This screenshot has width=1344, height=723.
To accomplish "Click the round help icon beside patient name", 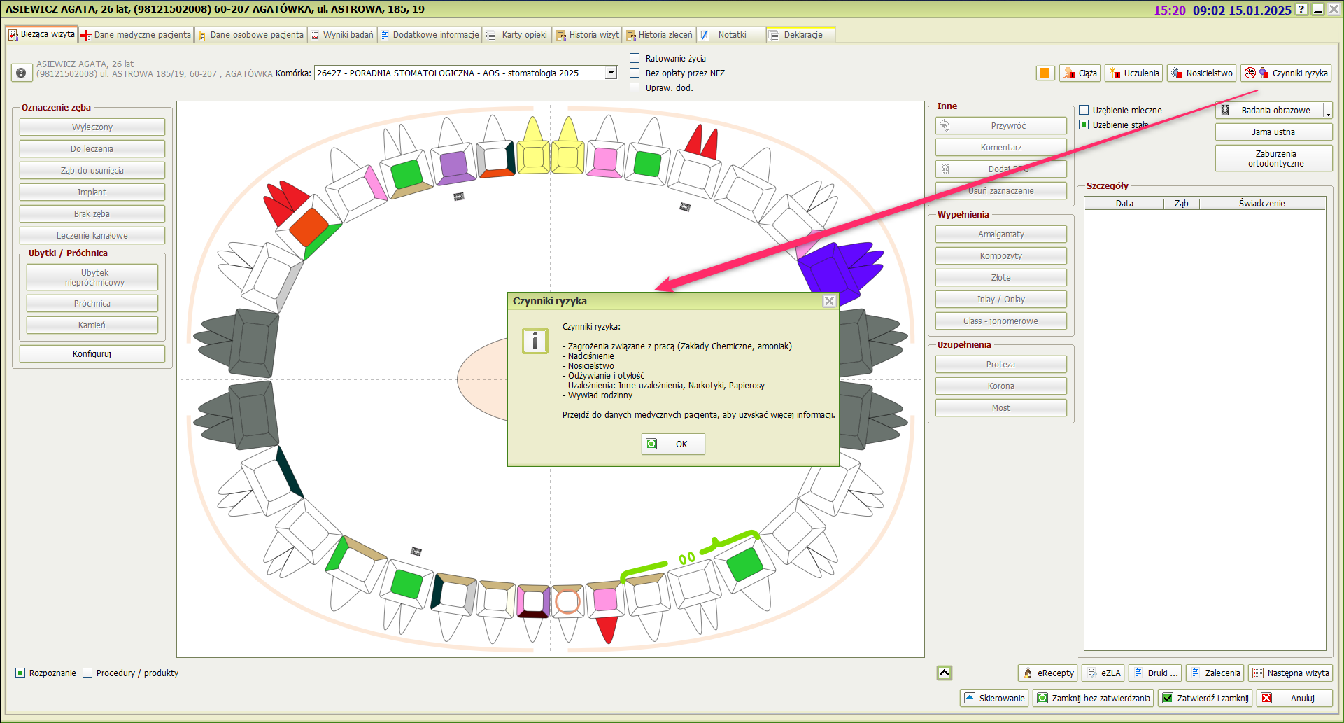I will tap(21, 73).
